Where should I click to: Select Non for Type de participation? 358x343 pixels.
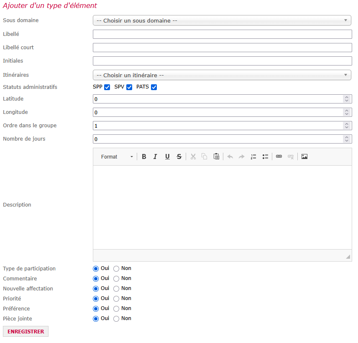click(116, 269)
